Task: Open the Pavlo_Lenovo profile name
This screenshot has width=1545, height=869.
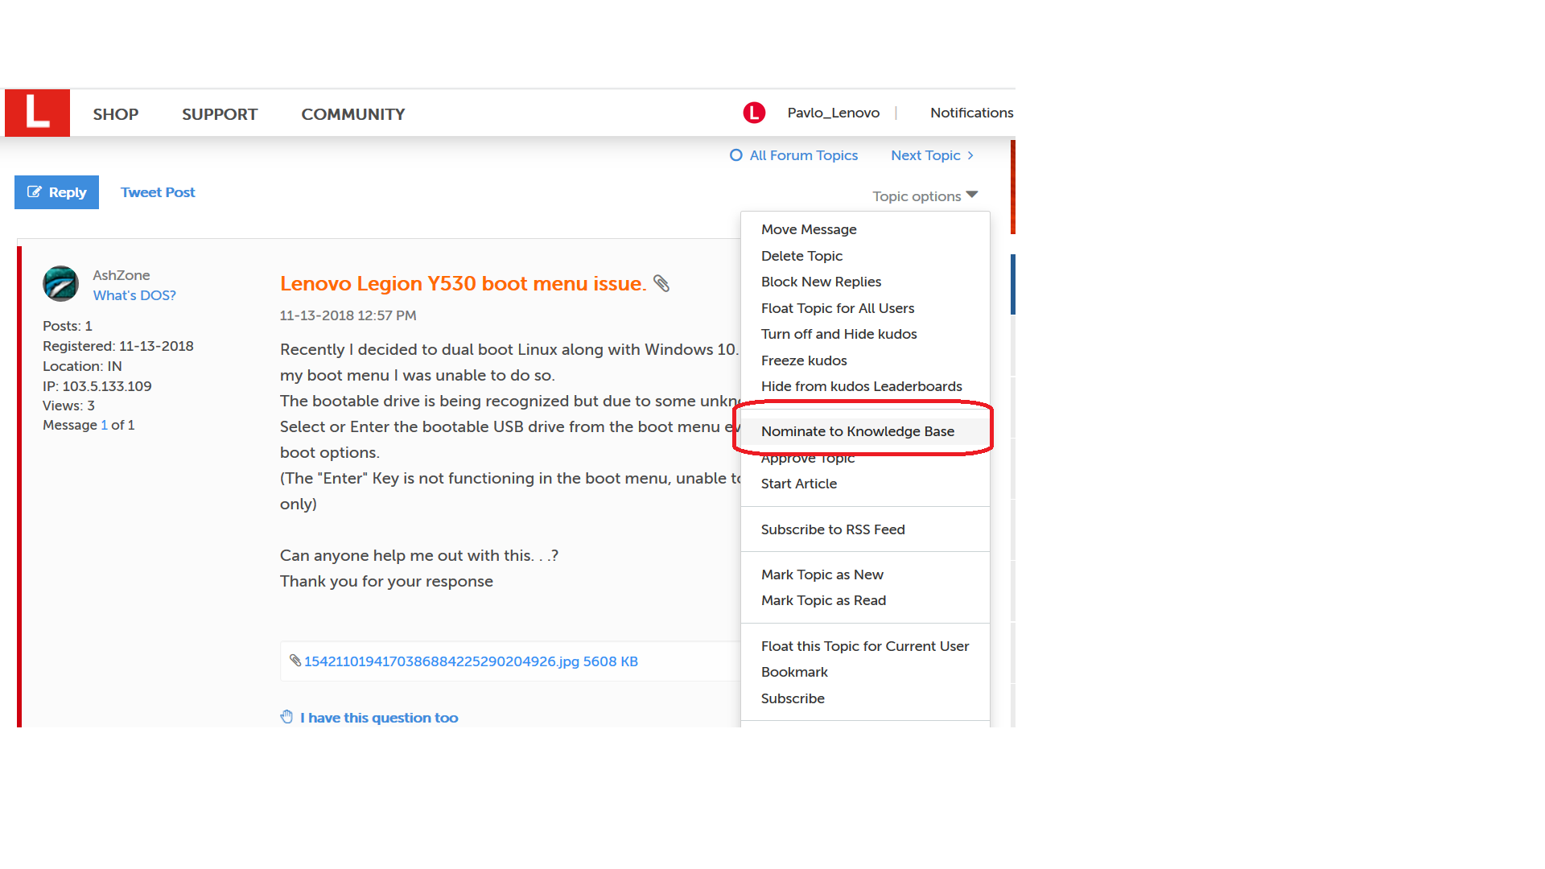Action: pyautogui.click(x=834, y=113)
